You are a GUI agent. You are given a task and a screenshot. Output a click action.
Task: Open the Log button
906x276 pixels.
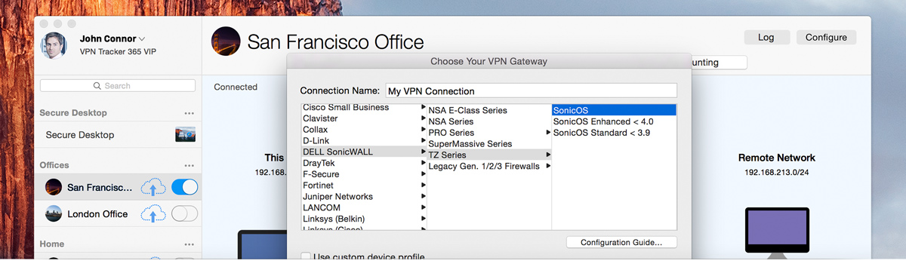tap(766, 38)
